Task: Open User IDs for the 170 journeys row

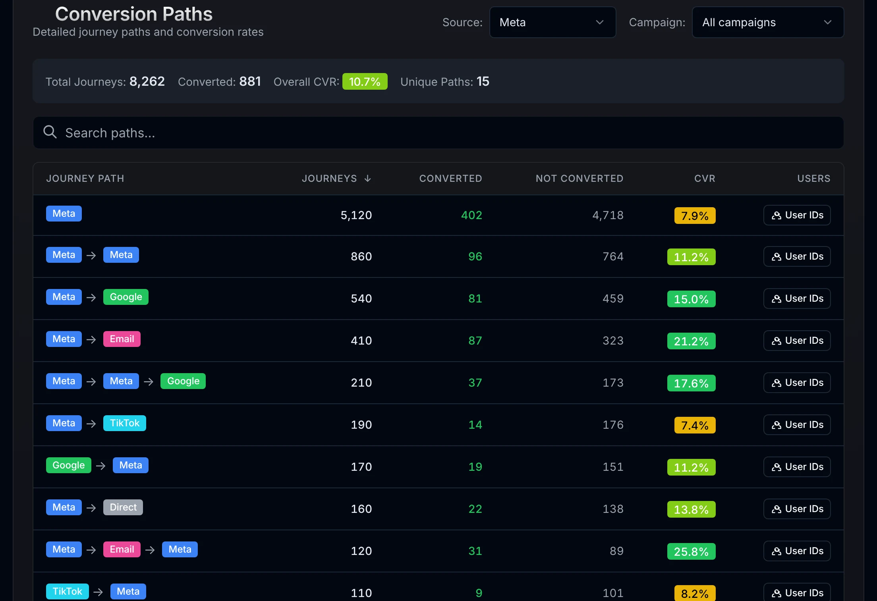Action: click(x=797, y=467)
